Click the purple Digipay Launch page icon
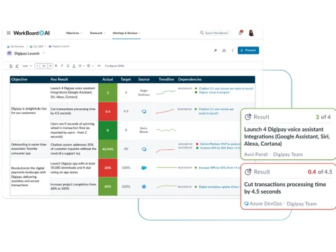The height and width of the screenshot is (252, 336). 9,53
